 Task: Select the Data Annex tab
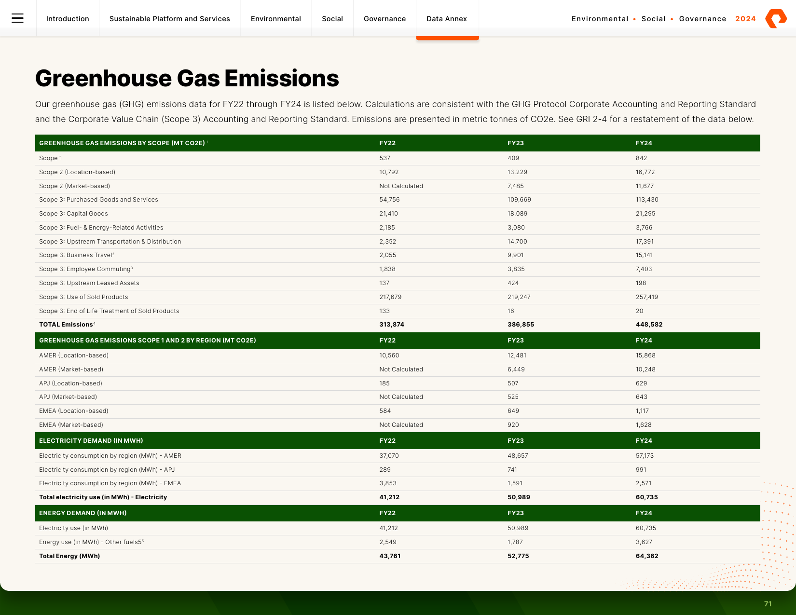coord(447,19)
